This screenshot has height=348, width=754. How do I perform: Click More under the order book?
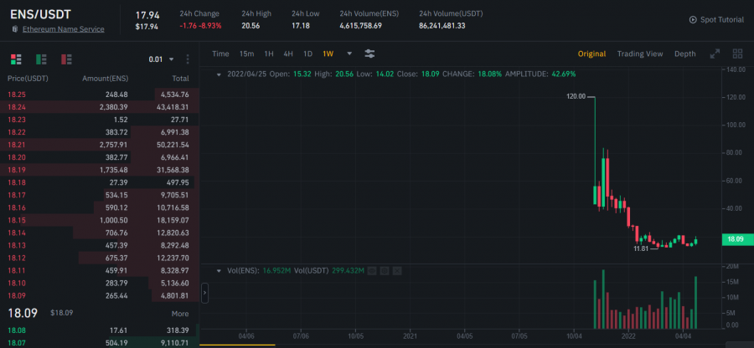click(x=180, y=314)
